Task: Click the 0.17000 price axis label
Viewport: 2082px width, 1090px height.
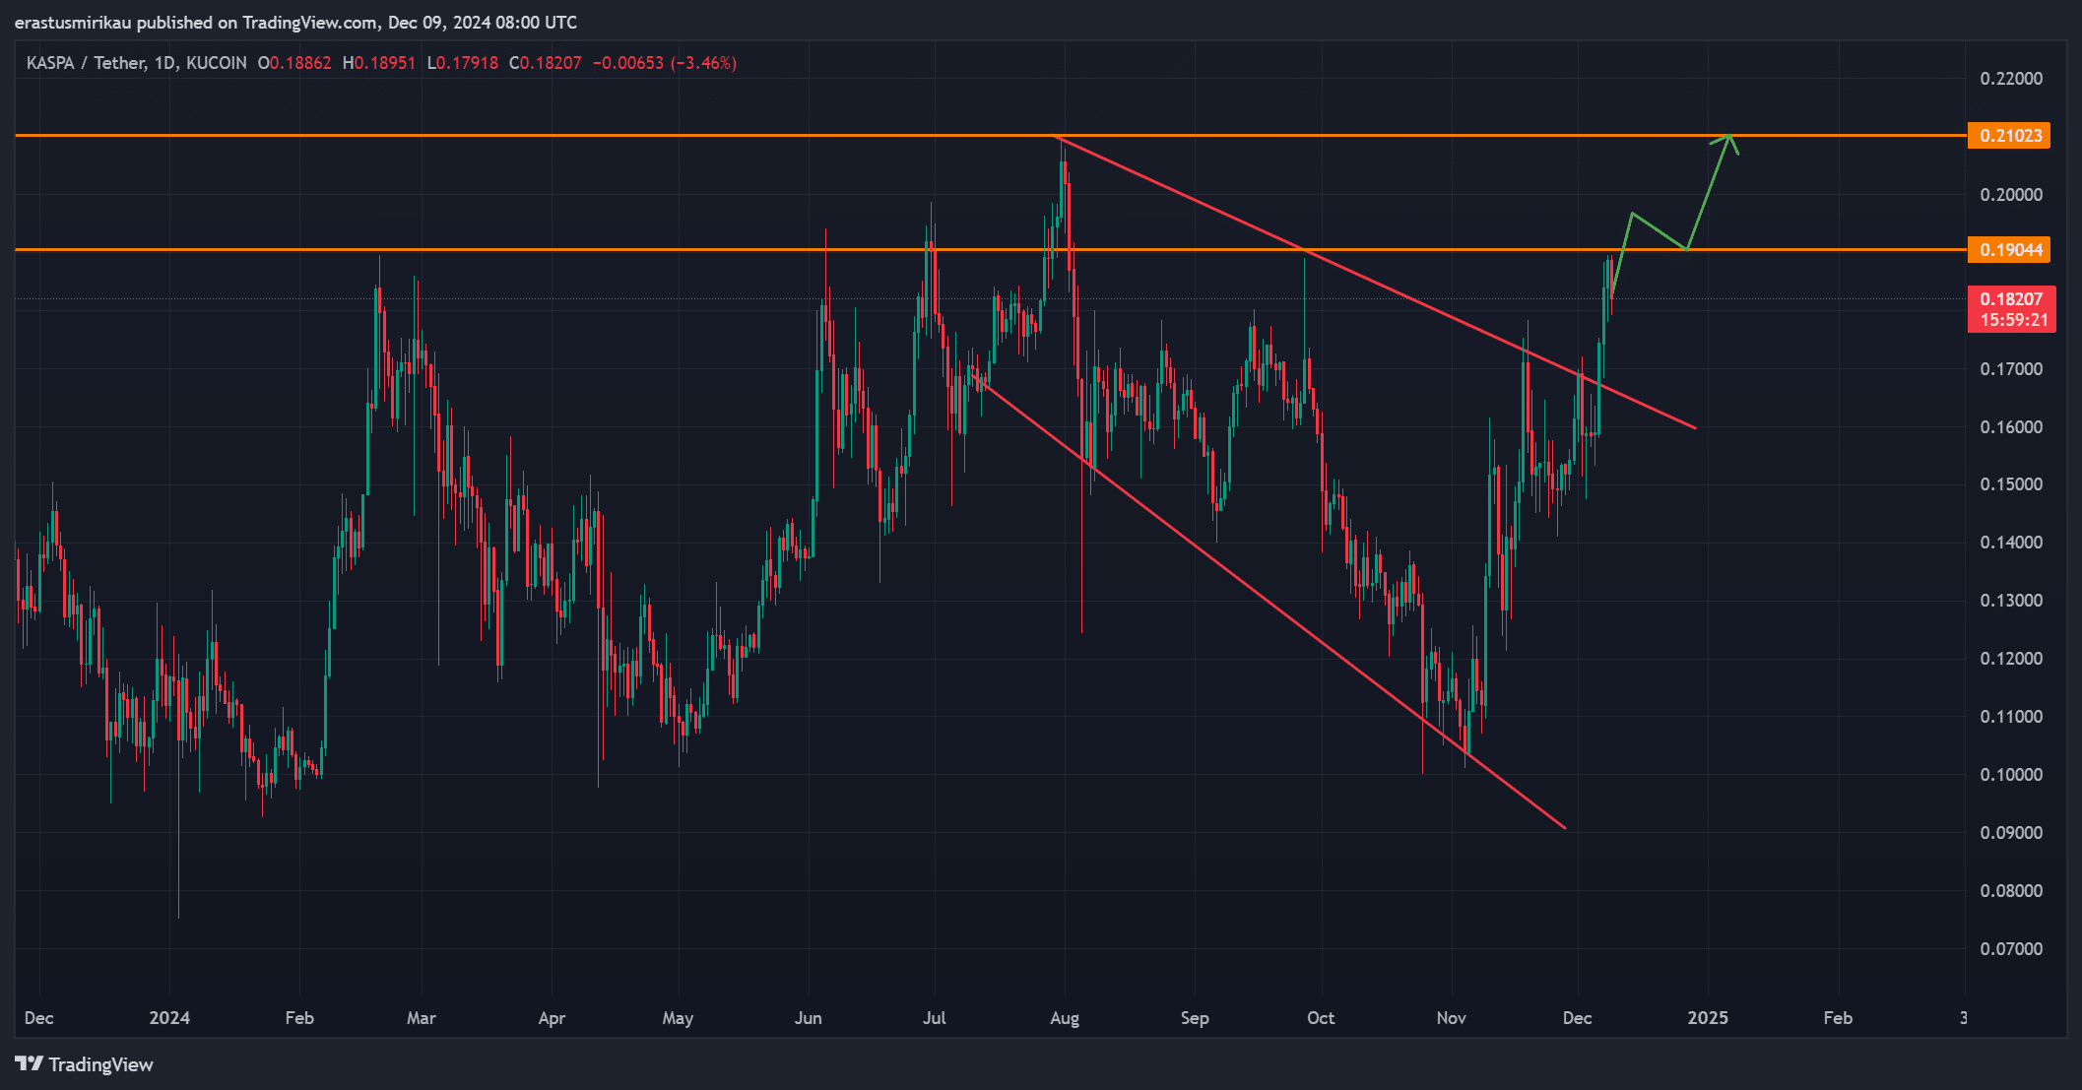Action: tap(2011, 369)
